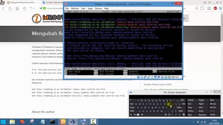Viewport: 223px width, 125px height.
Task: Click the volume speaker tray icon
Action: point(205,122)
